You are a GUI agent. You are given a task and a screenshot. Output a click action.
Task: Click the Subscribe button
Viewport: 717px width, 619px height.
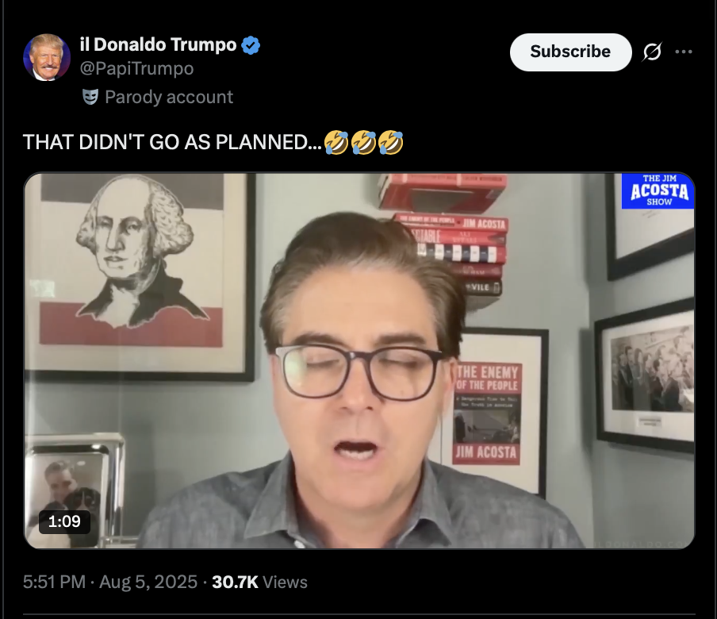pos(571,52)
